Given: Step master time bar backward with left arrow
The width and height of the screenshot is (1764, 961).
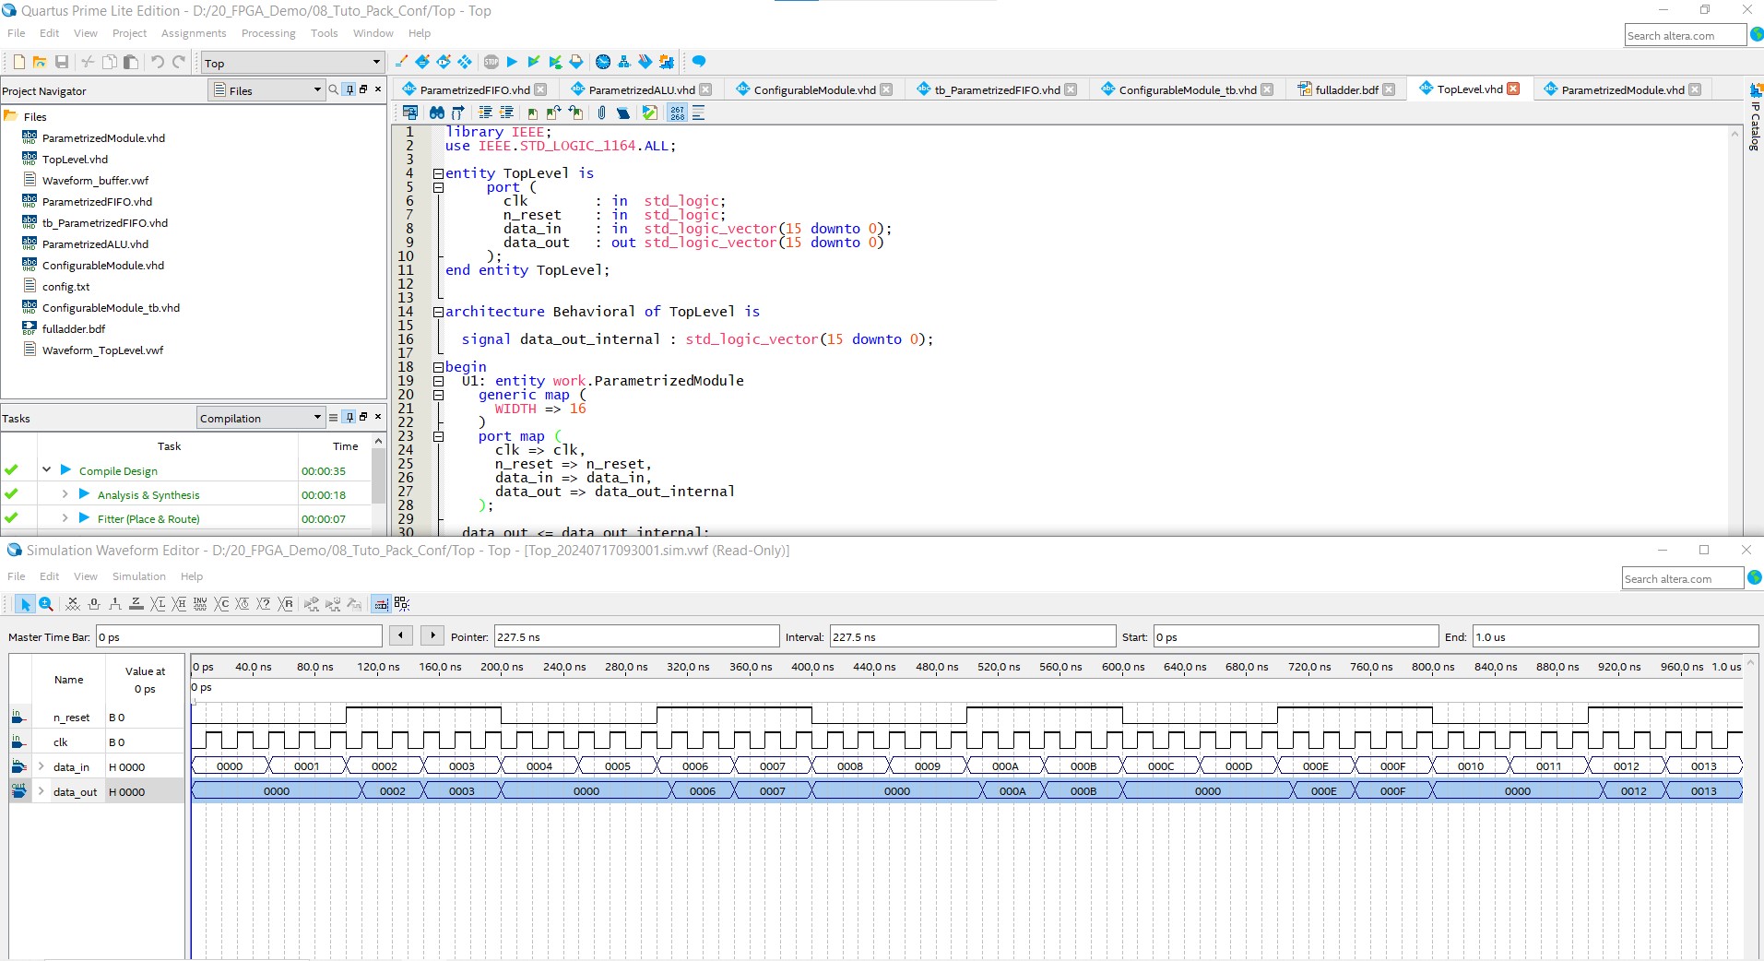Looking at the screenshot, I should (400, 635).
